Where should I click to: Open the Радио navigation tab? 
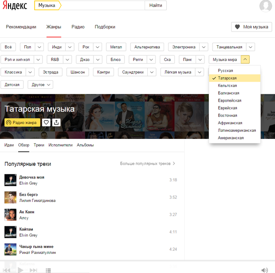(x=78, y=27)
